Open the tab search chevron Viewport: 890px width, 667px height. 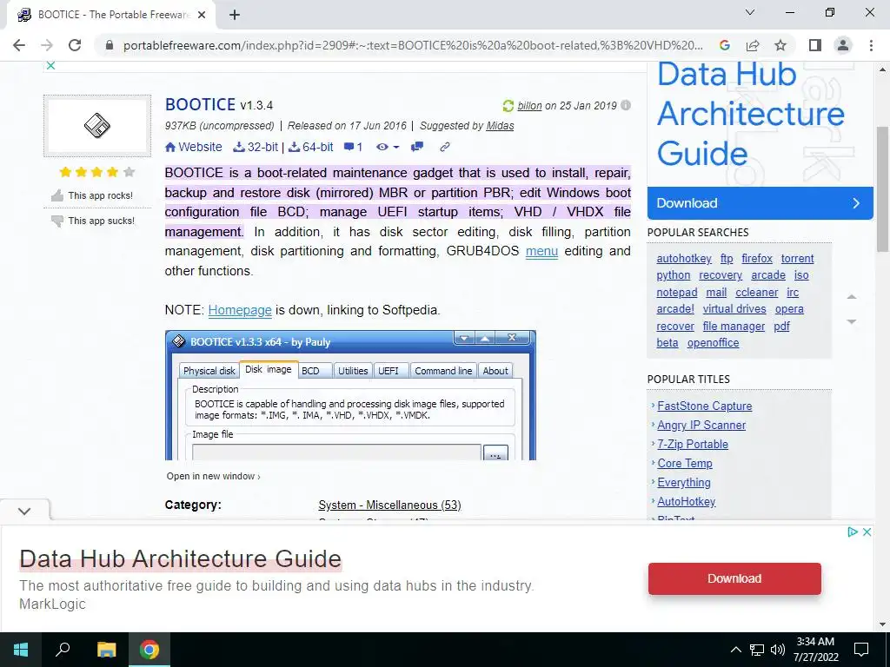click(750, 12)
